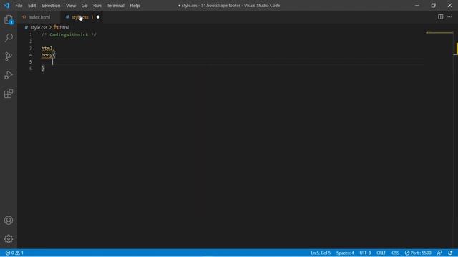Click the minimap at top right
The height and width of the screenshot is (257, 458).
click(x=439, y=33)
